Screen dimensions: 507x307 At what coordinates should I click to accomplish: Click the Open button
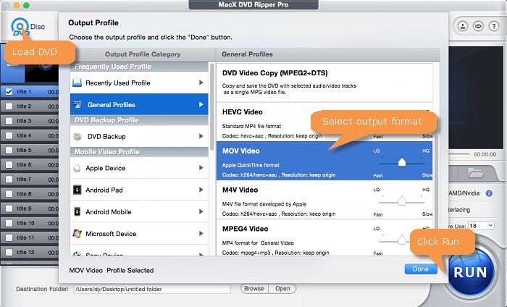[282, 289]
